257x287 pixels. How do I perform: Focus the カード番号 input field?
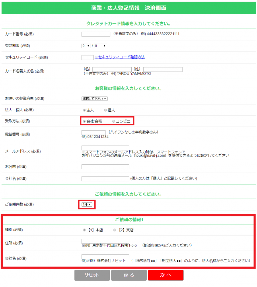point(96,34)
